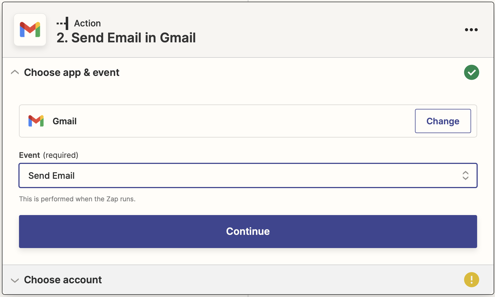Image resolution: width=495 pixels, height=297 pixels.
Task: Click the action step type icon
Action: [62, 23]
